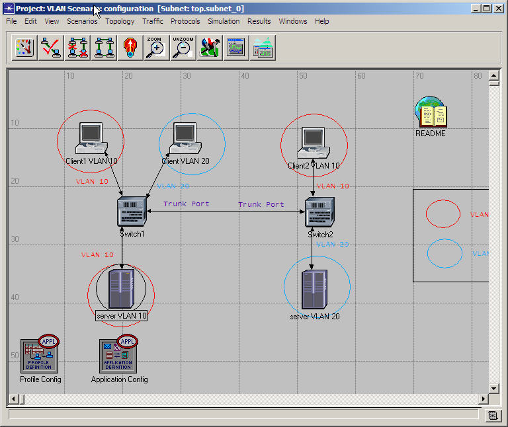508x427 pixels.
Task: Click the blue legend circle in box
Action: [444, 253]
